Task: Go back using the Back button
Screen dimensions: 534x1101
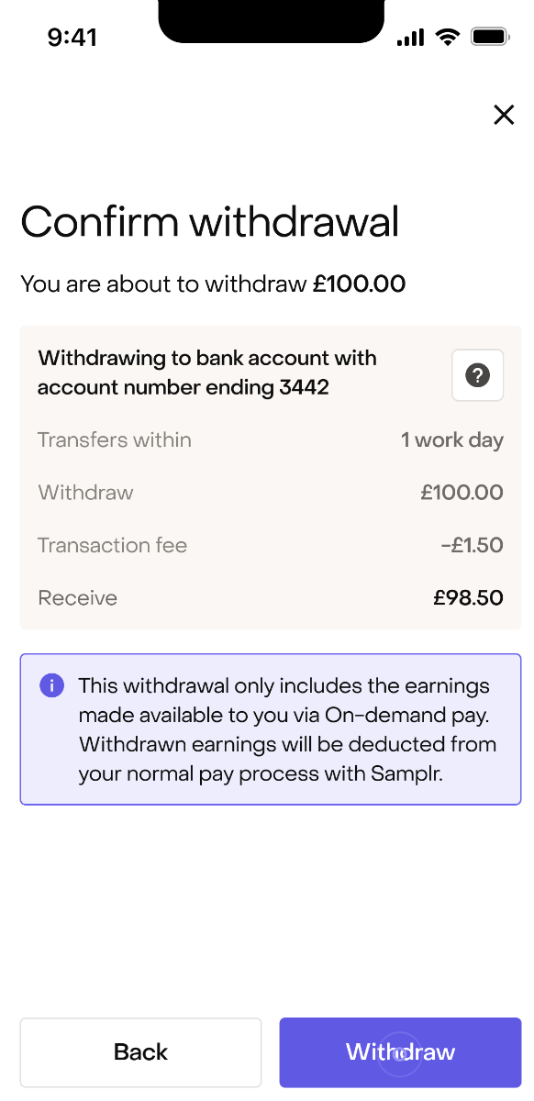Action: point(139,1052)
